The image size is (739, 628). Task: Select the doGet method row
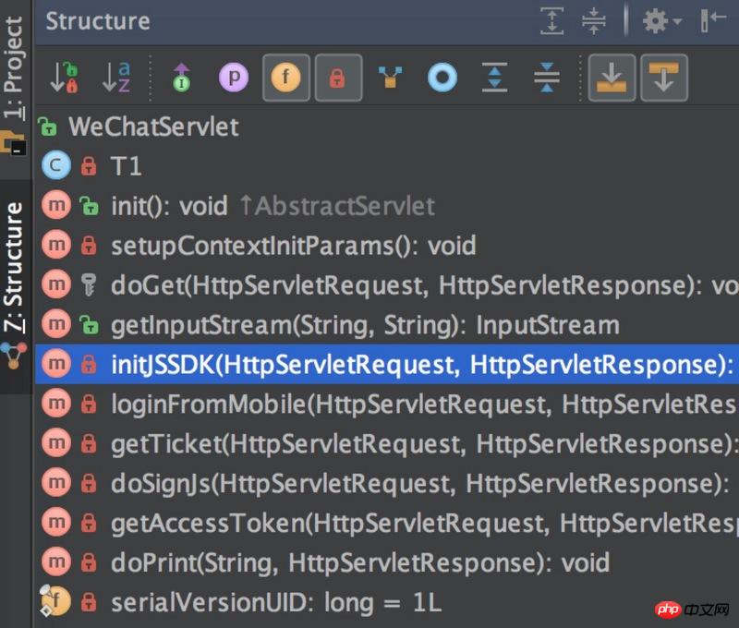pos(387,284)
